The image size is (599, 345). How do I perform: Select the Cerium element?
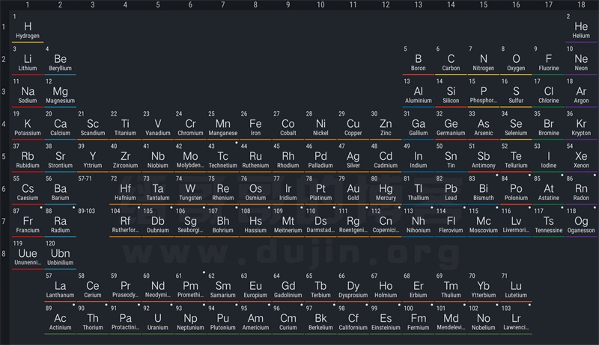[93, 286]
